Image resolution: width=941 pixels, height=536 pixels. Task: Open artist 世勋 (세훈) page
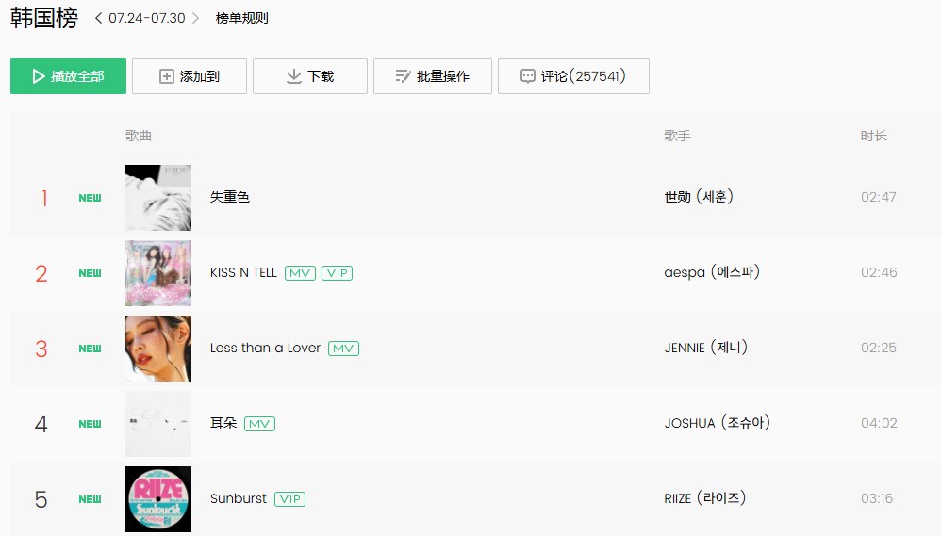click(699, 197)
